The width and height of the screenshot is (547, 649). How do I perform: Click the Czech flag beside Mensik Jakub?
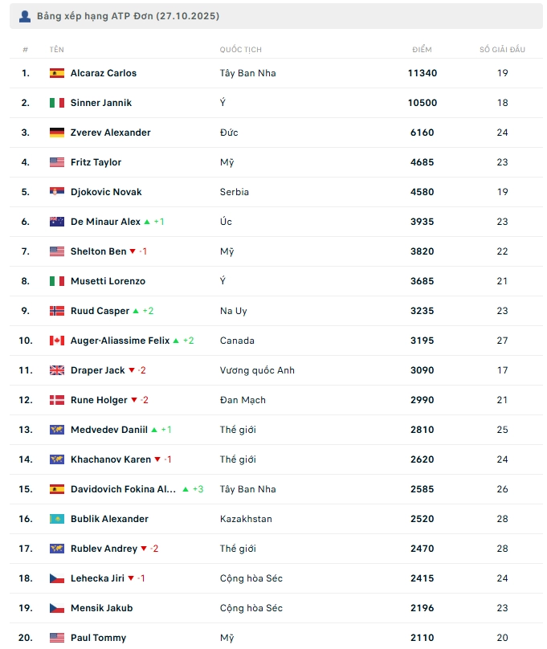click(57, 608)
